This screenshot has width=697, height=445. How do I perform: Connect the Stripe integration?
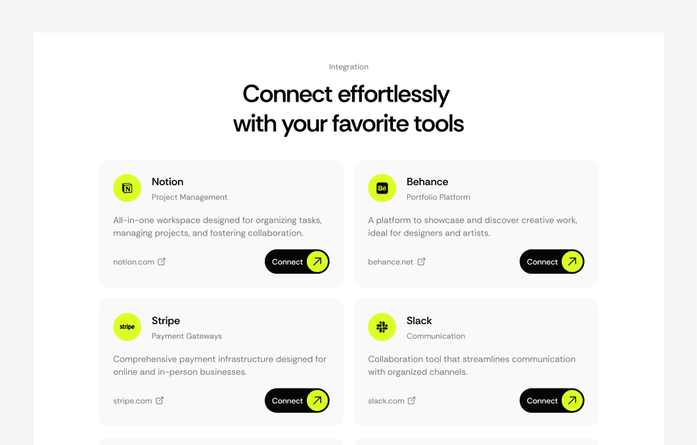tap(297, 400)
